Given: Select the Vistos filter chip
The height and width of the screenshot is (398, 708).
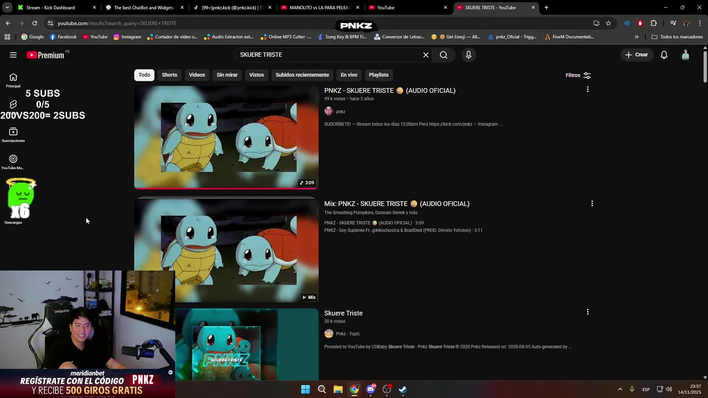Looking at the screenshot, I should [x=257, y=75].
